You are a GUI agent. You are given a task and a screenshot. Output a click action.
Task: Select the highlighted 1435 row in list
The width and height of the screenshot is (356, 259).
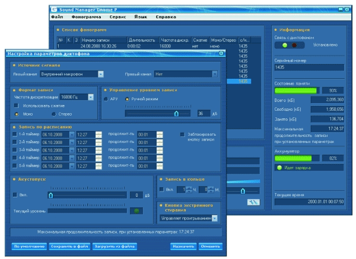(x=239, y=81)
